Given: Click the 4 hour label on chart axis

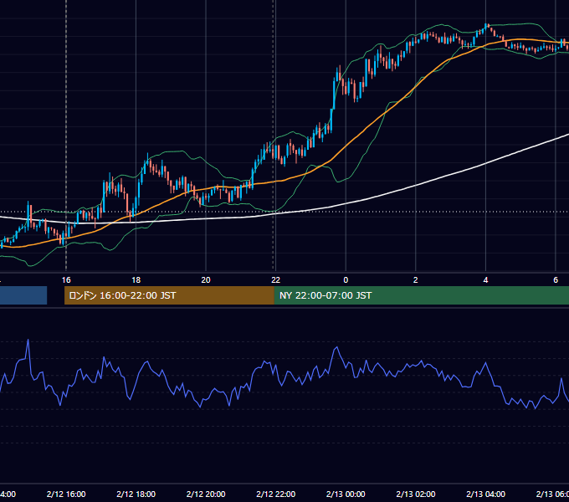Looking at the screenshot, I should pos(485,280).
